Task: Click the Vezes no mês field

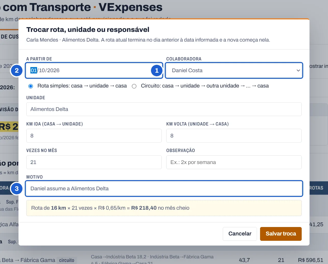Action: pos(94,162)
